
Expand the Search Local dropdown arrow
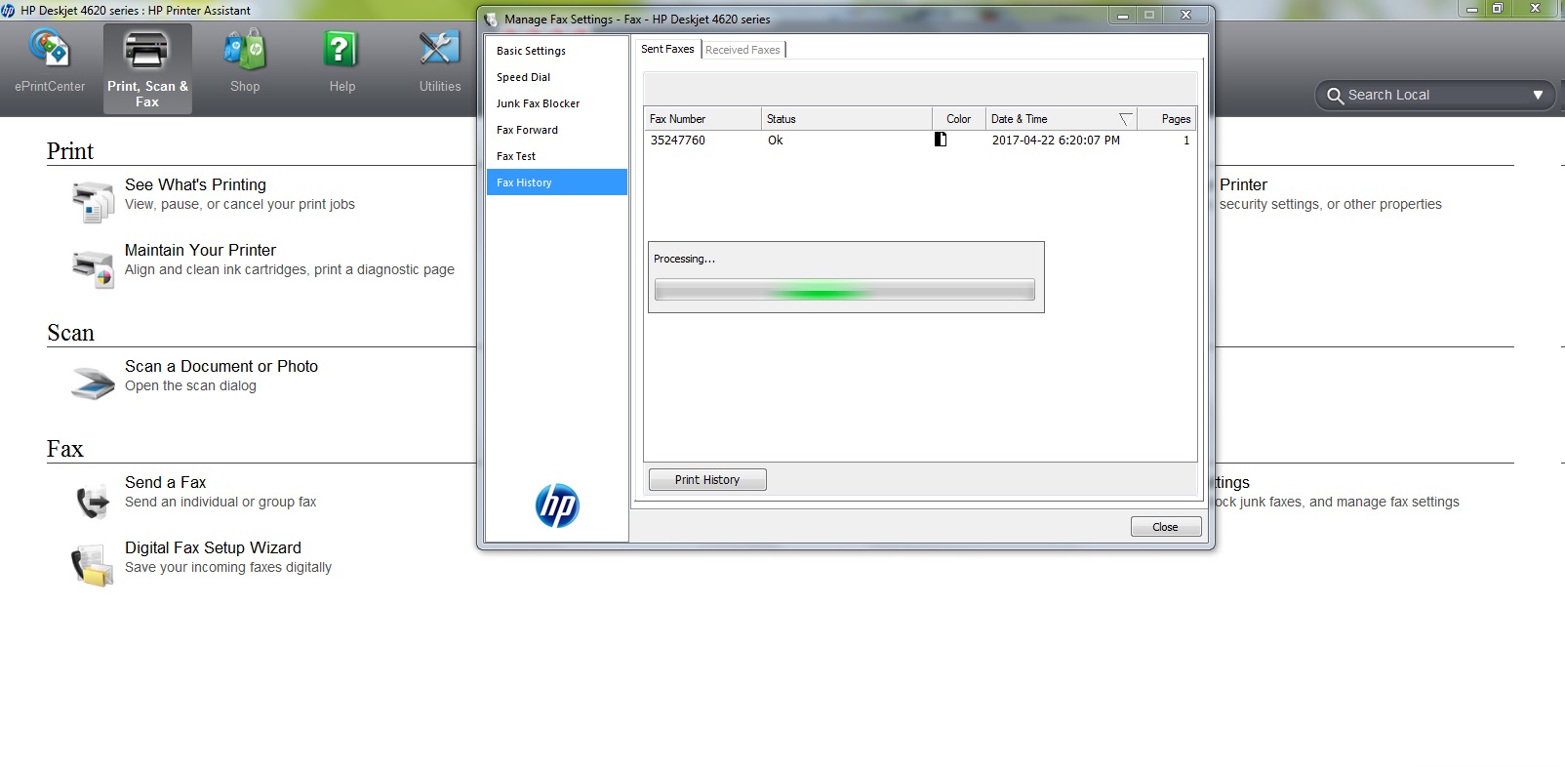pos(1538,95)
